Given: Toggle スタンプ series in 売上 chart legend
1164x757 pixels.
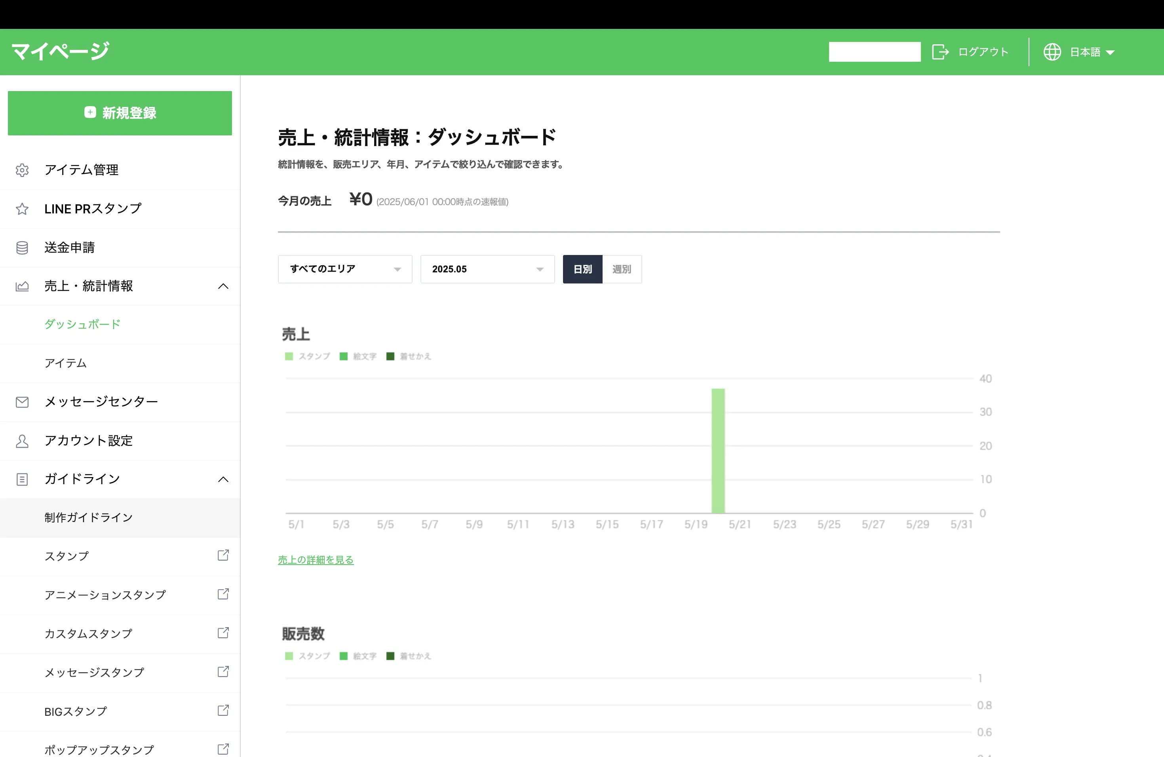Looking at the screenshot, I should [x=308, y=356].
